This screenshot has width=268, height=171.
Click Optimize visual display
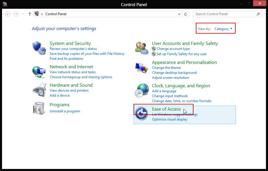[x=170, y=119]
